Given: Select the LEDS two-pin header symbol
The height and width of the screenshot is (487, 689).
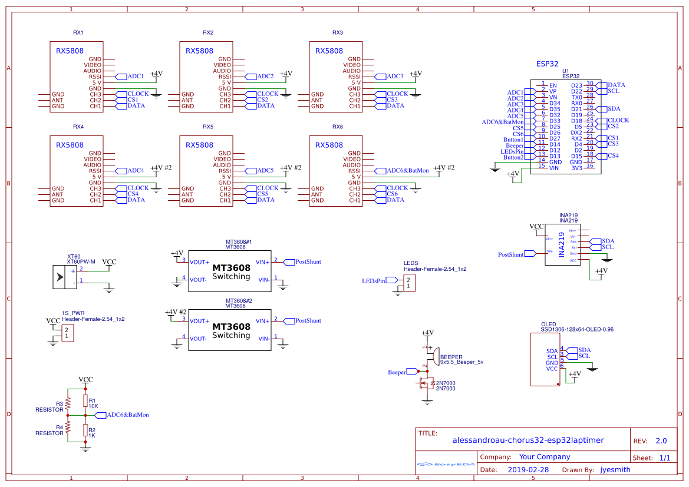Looking at the screenshot, I should (x=410, y=283).
